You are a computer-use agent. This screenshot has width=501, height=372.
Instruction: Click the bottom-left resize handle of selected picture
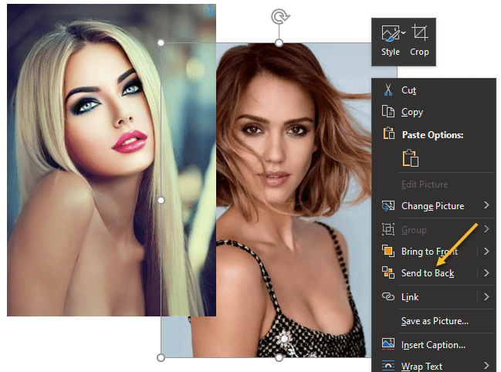pyautogui.click(x=161, y=357)
